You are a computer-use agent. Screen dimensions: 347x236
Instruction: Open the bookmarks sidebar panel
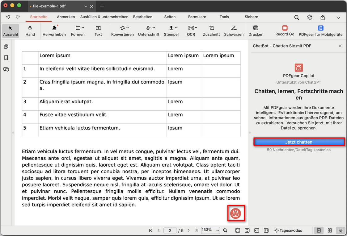click(6, 57)
